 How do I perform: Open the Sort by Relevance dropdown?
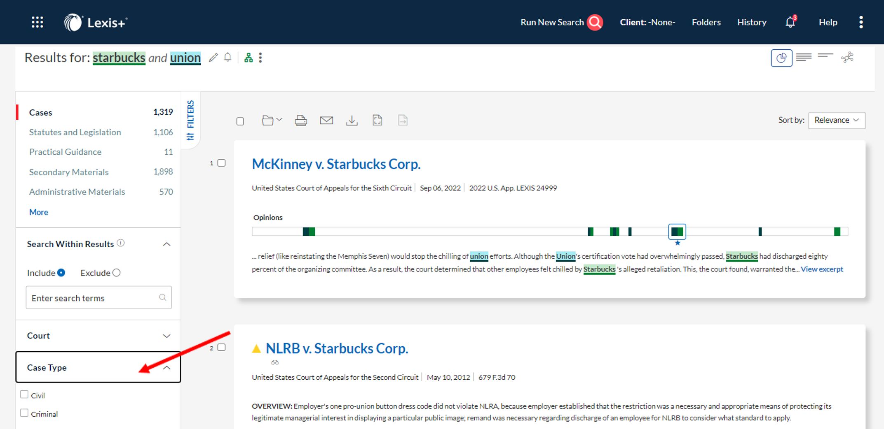(837, 121)
